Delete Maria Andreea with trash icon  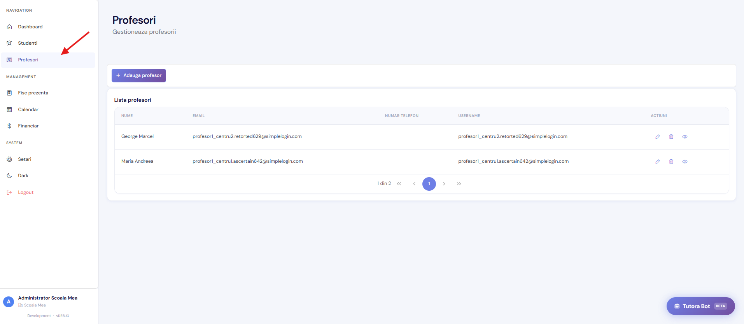[x=671, y=162]
